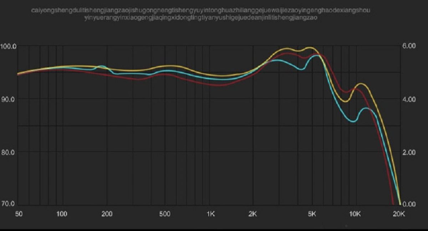
Task: Click the second line of header text
Action: pyautogui.click(x=200, y=18)
